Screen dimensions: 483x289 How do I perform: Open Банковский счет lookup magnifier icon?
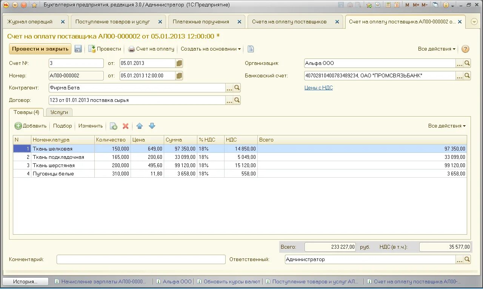point(467,75)
